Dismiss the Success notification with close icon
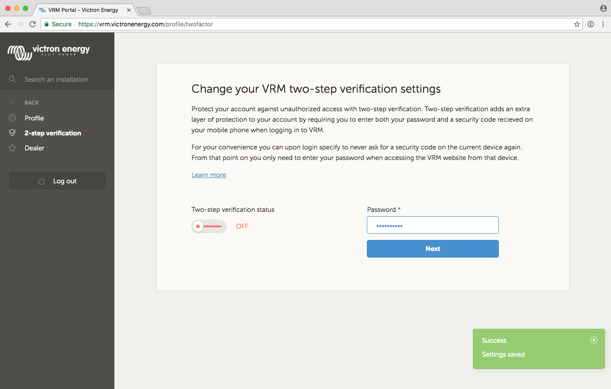The image size is (611, 389). click(594, 340)
